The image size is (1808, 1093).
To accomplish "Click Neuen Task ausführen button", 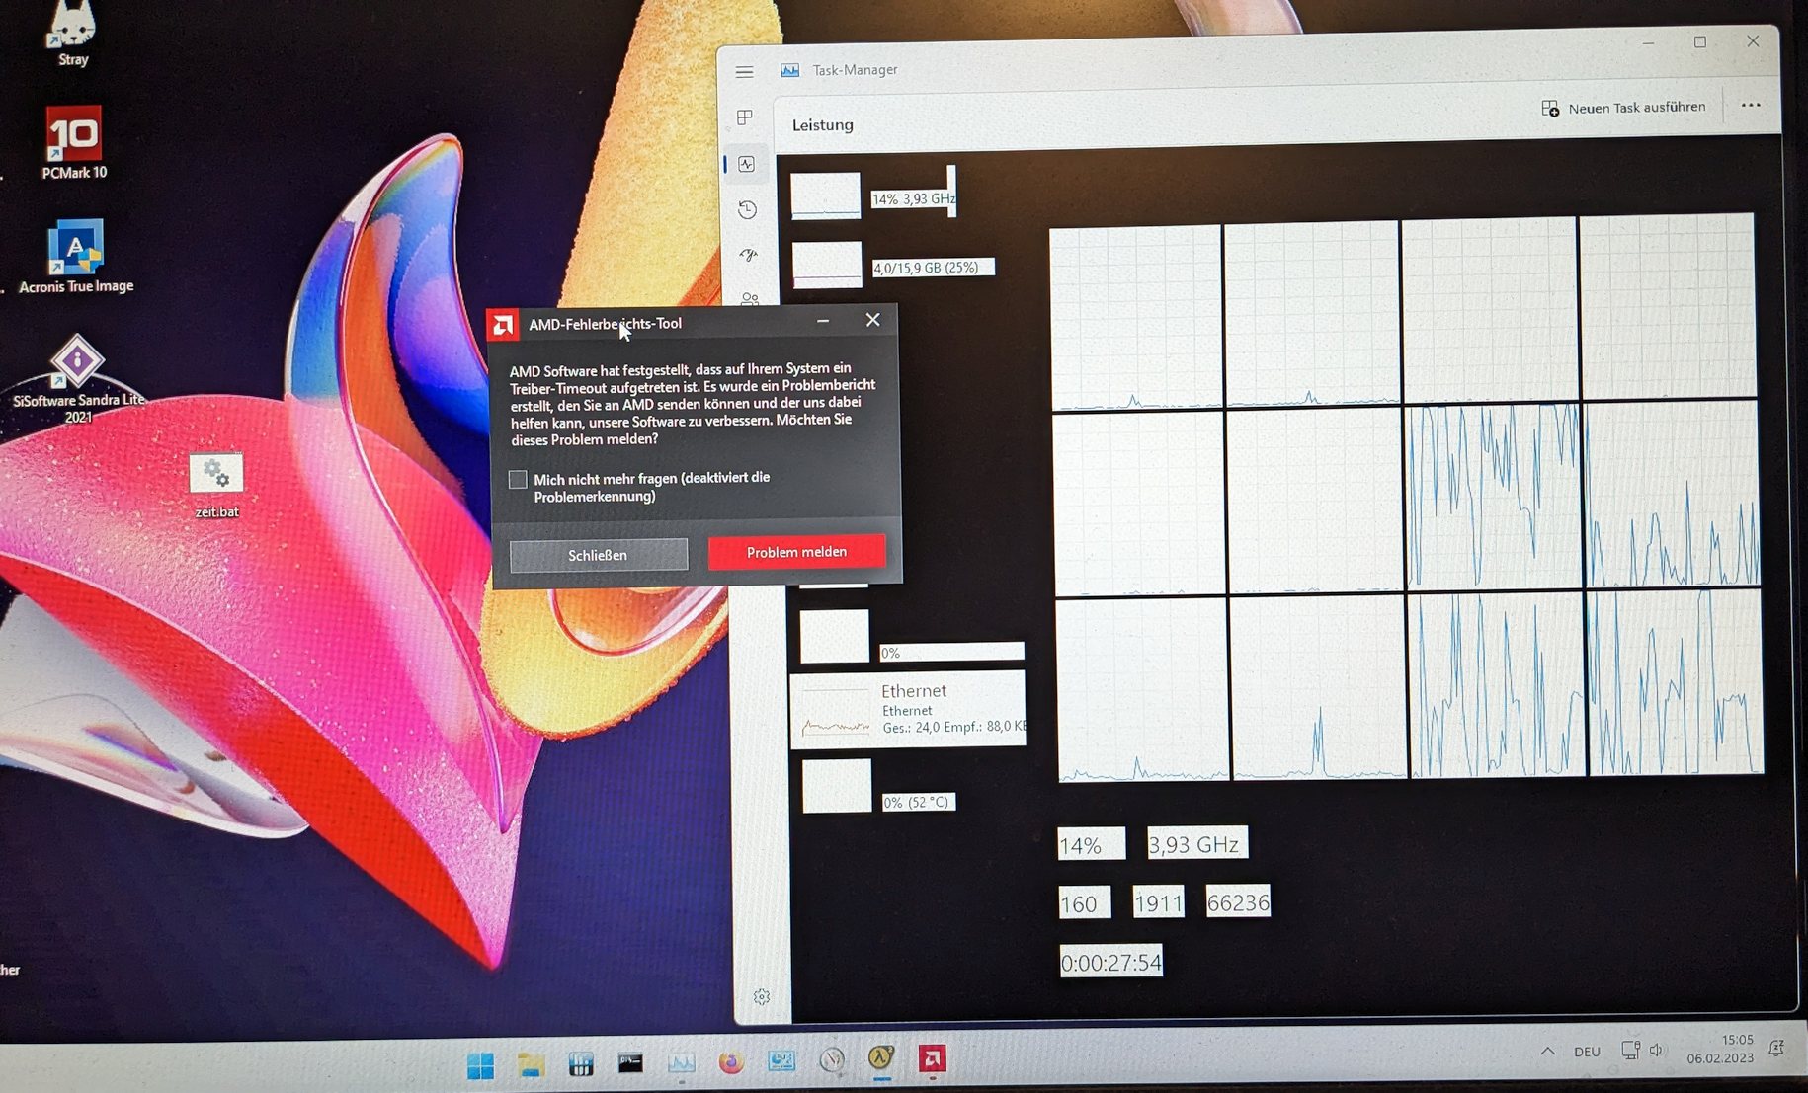I will point(1623,107).
